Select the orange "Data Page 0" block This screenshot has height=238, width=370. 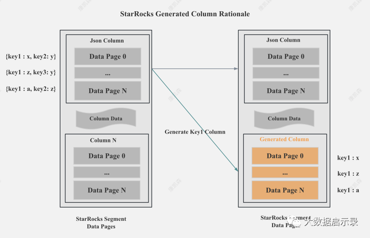coord(285,156)
